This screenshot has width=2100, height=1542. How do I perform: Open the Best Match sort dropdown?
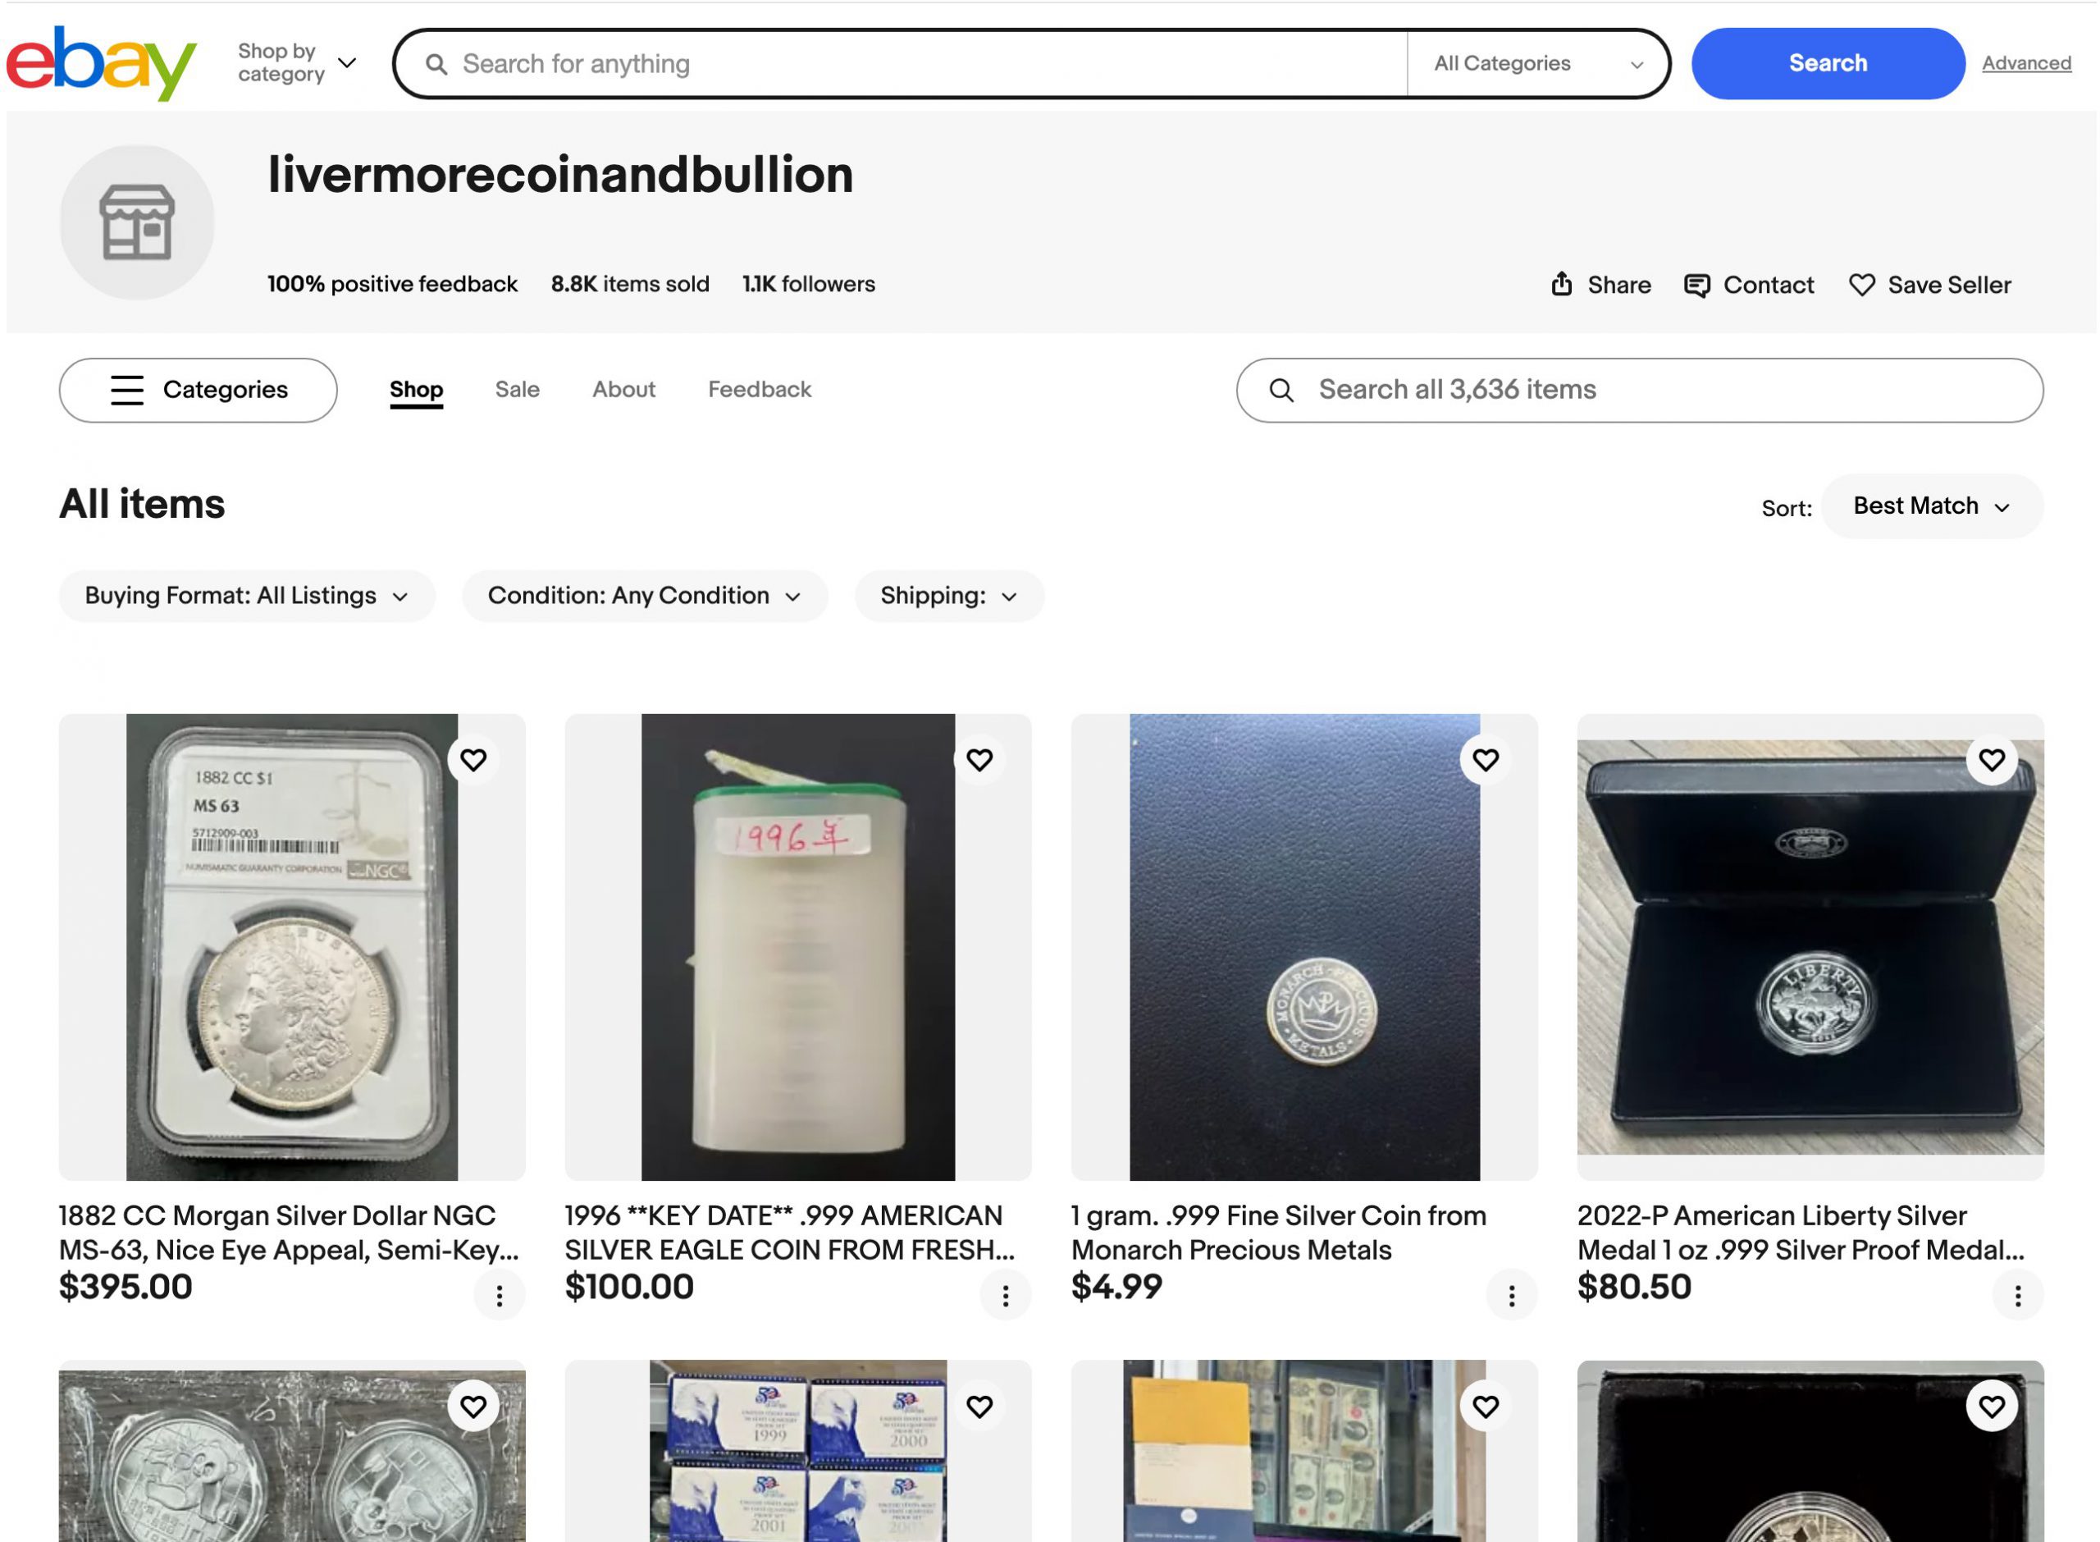pyautogui.click(x=1930, y=507)
